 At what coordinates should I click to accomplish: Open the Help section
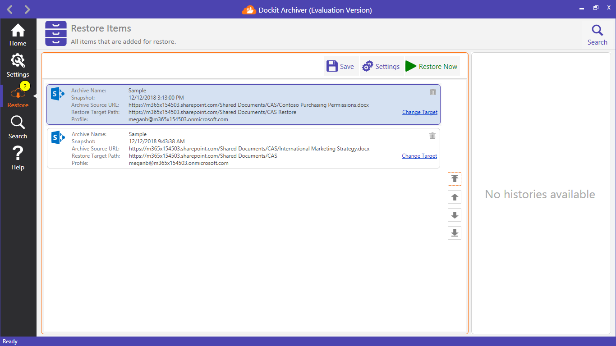coord(18,158)
